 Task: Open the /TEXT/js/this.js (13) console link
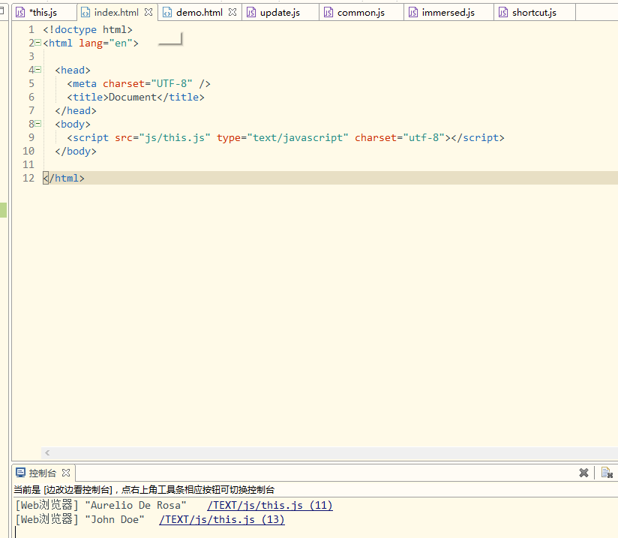click(x=222, y=519)
